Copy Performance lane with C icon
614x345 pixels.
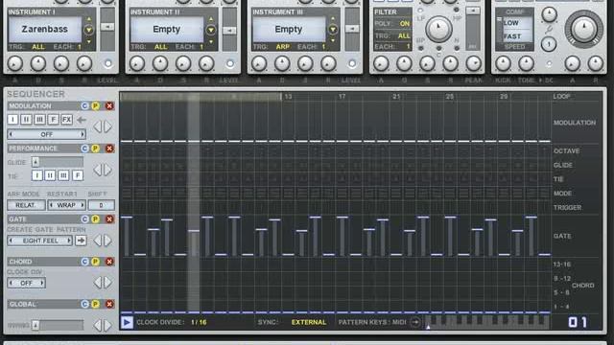click(x=84, y=149)
